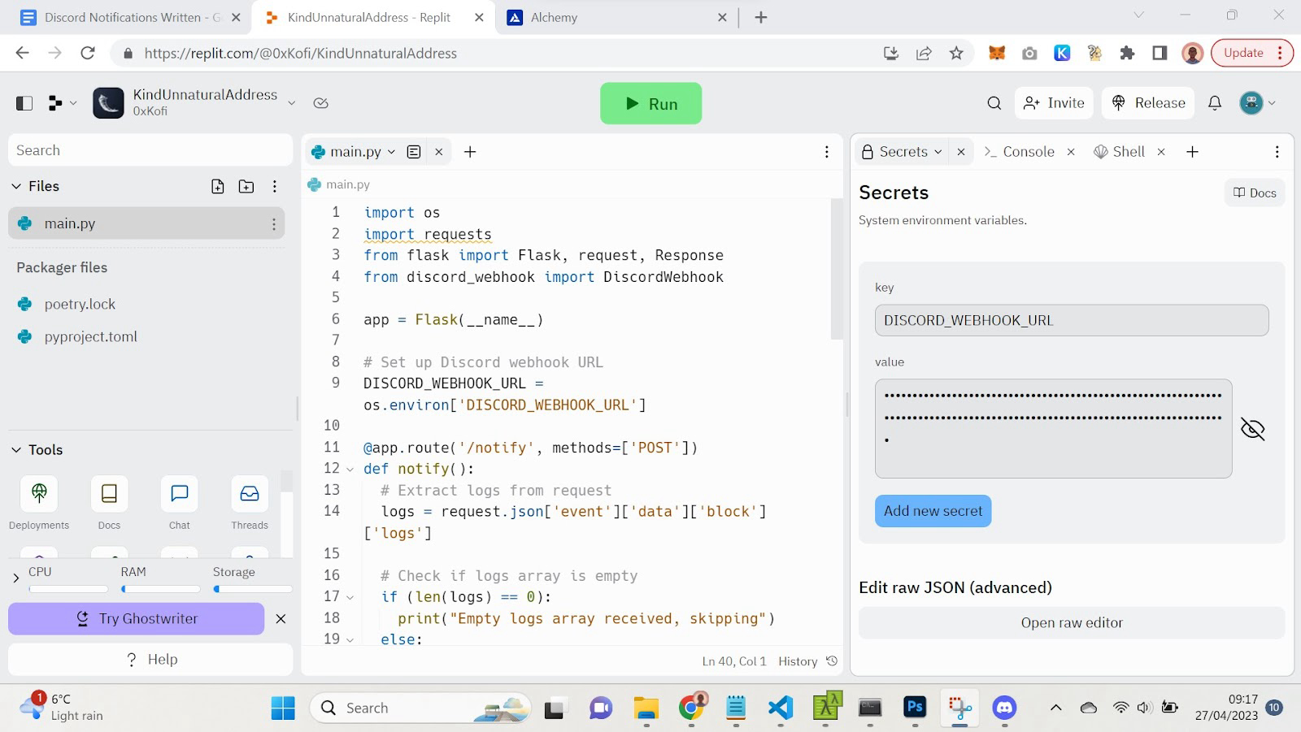The image size is (1301, 732).
Task: Expand the CPU RAM Storage resources panel
Action: click(15, 578)
